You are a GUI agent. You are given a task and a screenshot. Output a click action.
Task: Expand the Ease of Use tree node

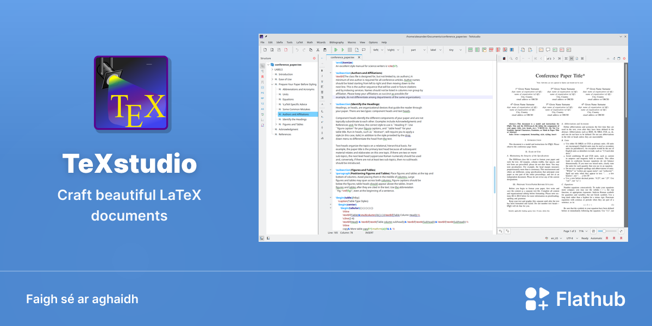[272, 79]
